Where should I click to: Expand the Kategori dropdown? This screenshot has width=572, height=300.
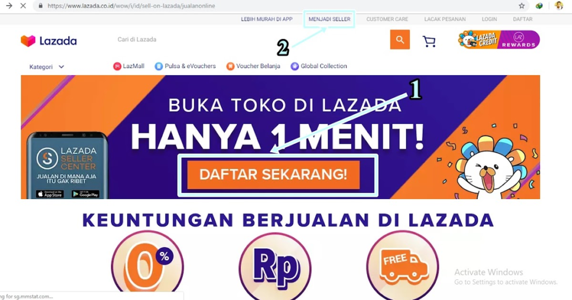click(47, 67)
